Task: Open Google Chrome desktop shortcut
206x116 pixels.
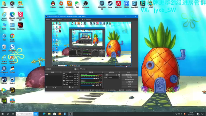Action: pyautogui.click(x=12, y=38)
